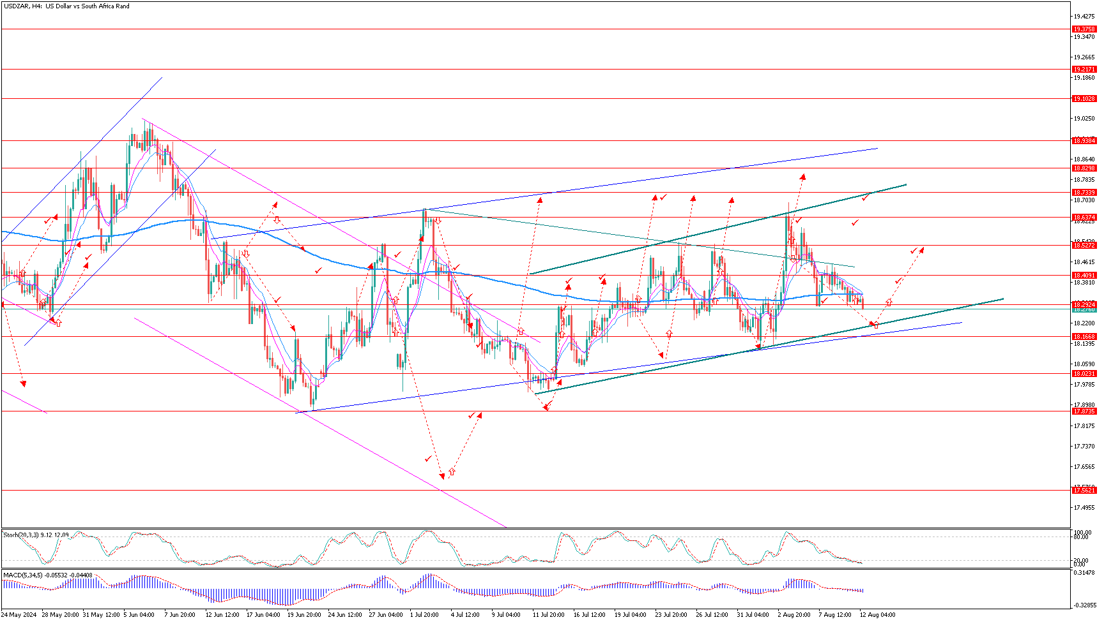1104x622 pixels.
Task: Click the 19 Jul 04:00 time label
Action: 630,615
